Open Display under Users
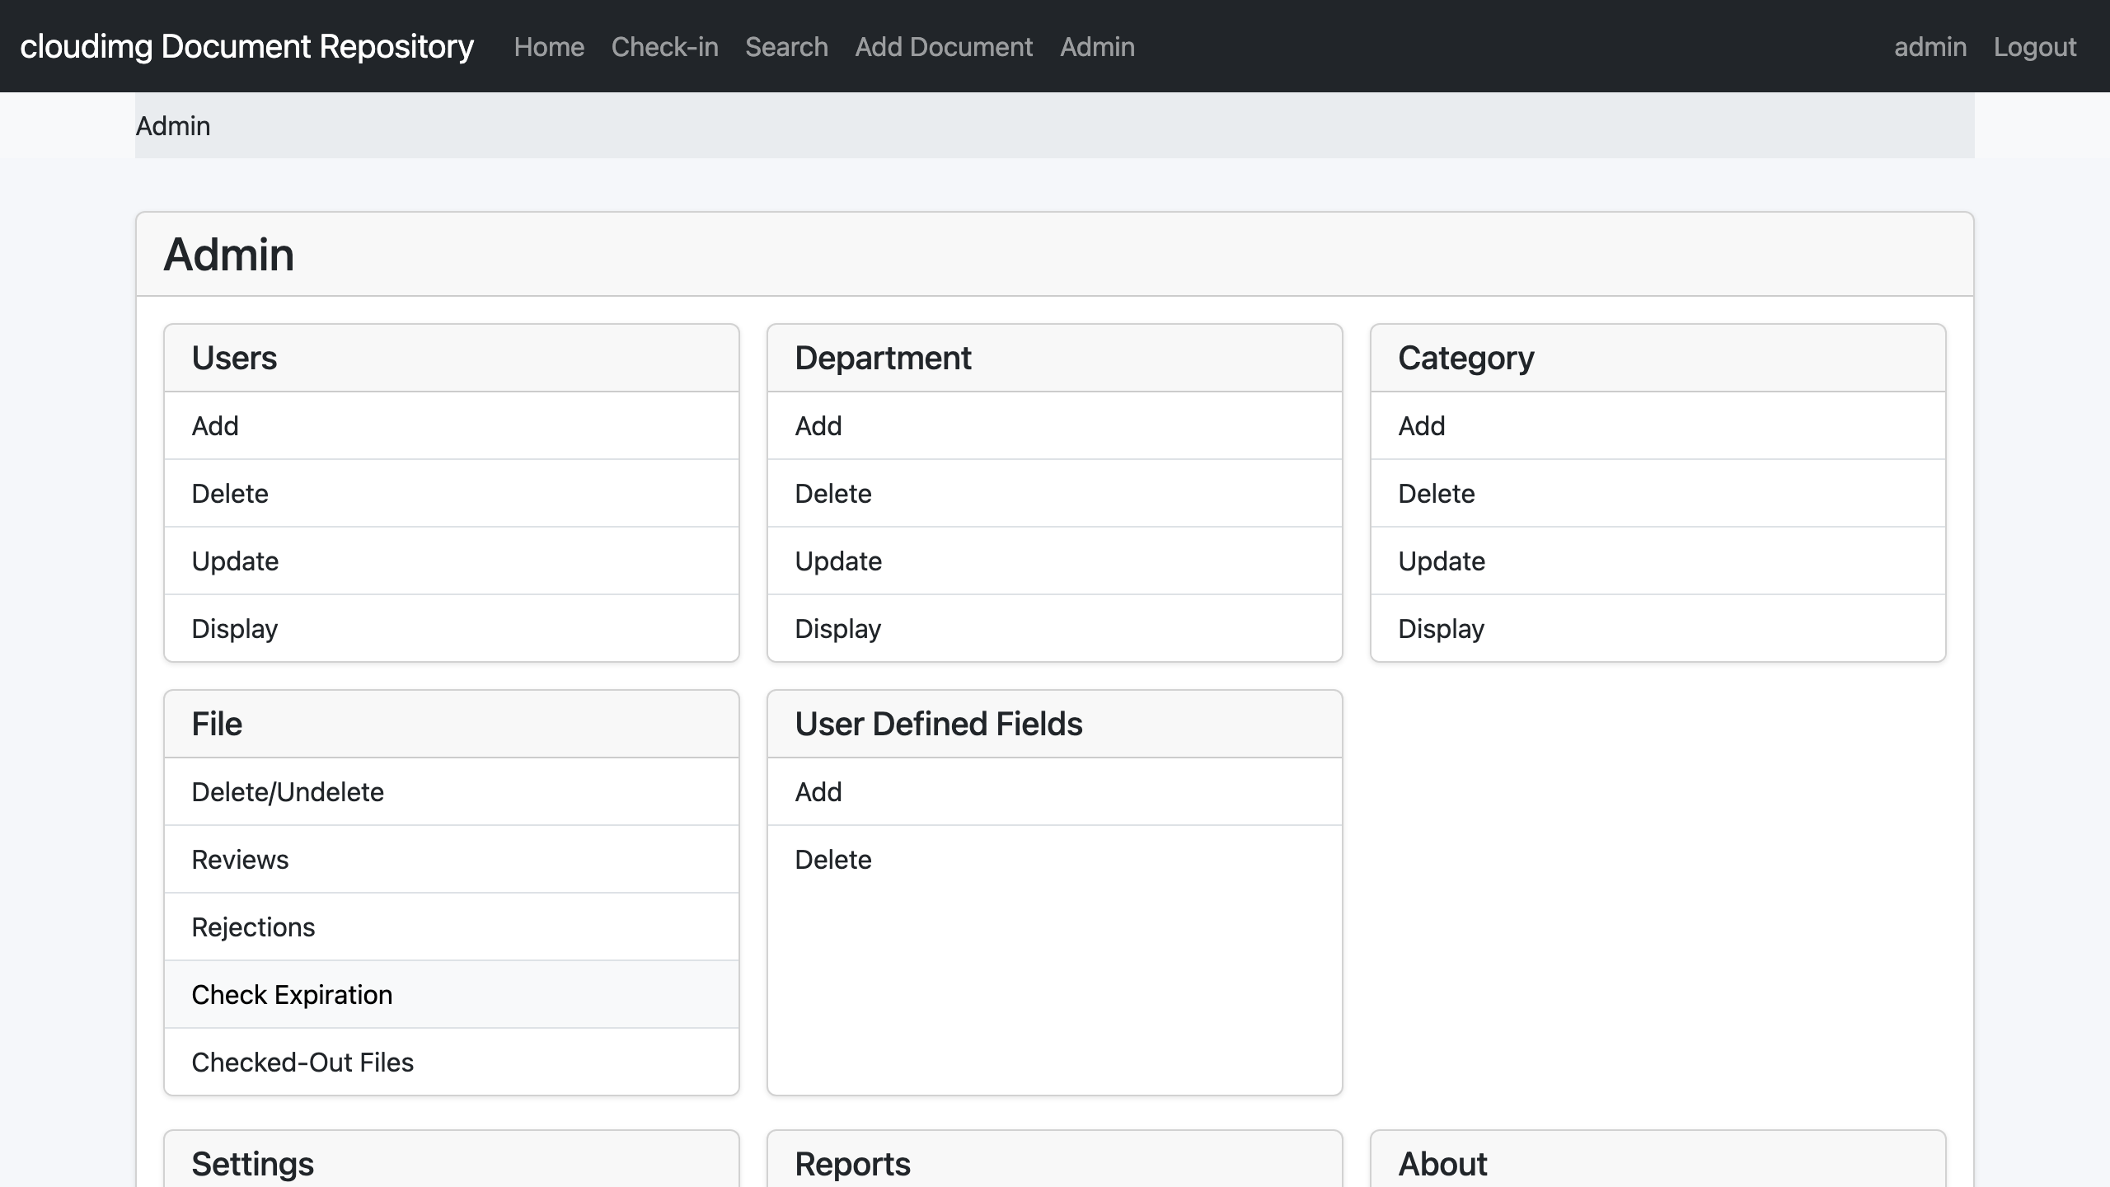 tap(452, 629)
